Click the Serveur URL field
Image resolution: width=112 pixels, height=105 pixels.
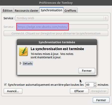point(63,27)
